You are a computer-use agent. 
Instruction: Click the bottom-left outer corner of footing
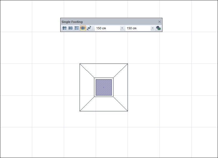[80, 111]
